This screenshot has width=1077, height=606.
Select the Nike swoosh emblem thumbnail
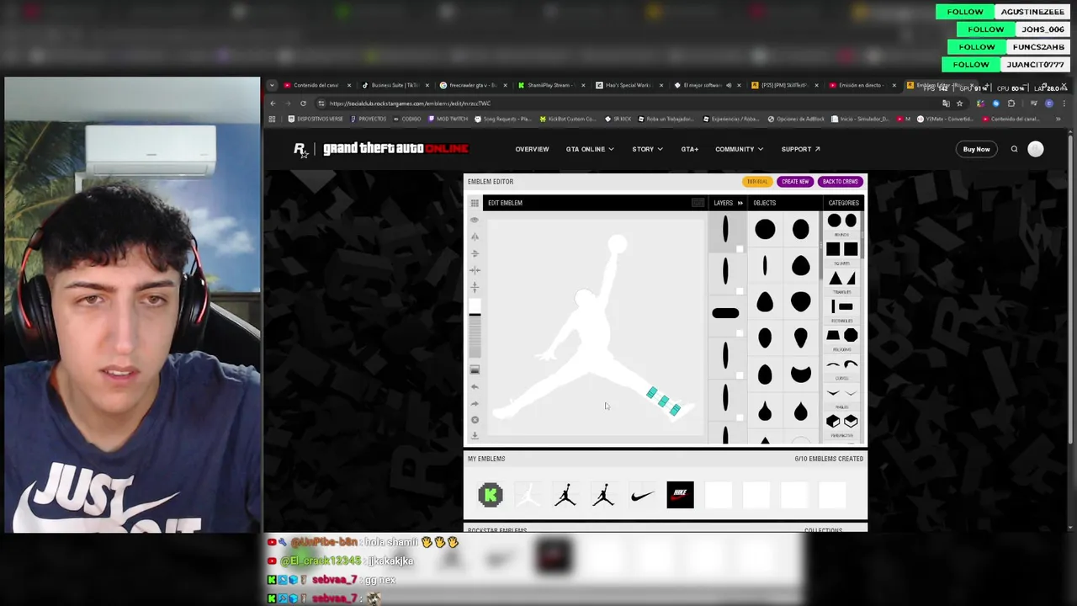pos(642,495)
